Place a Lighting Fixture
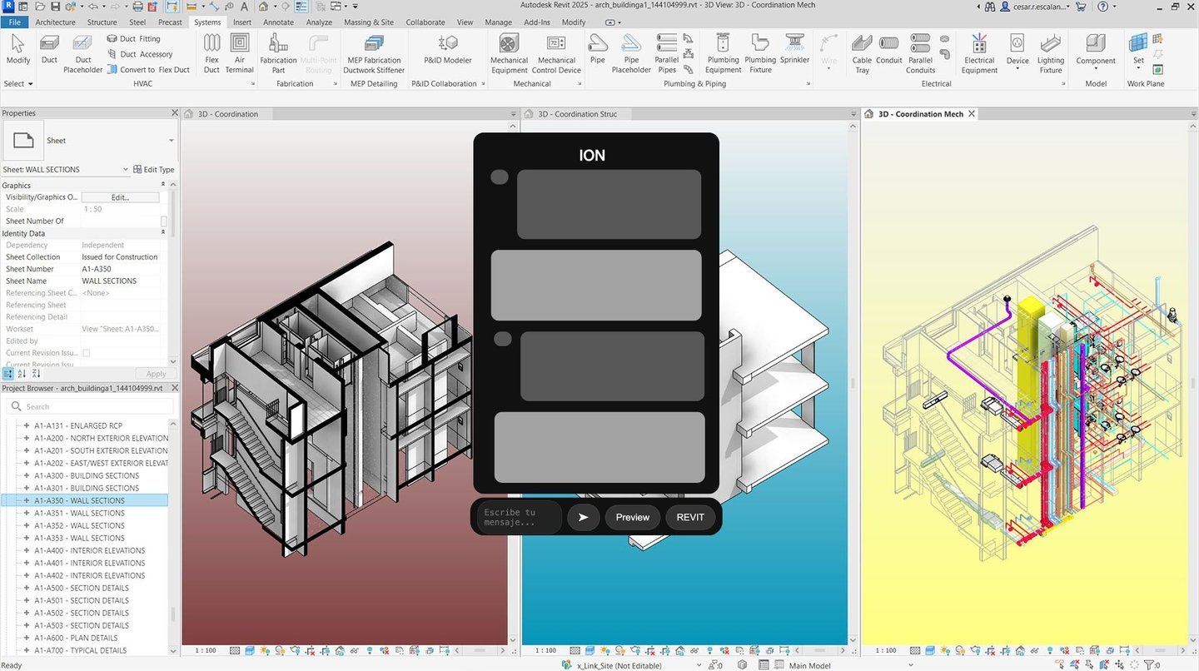The image size is (1199, 671). (x=1050, y=53)
